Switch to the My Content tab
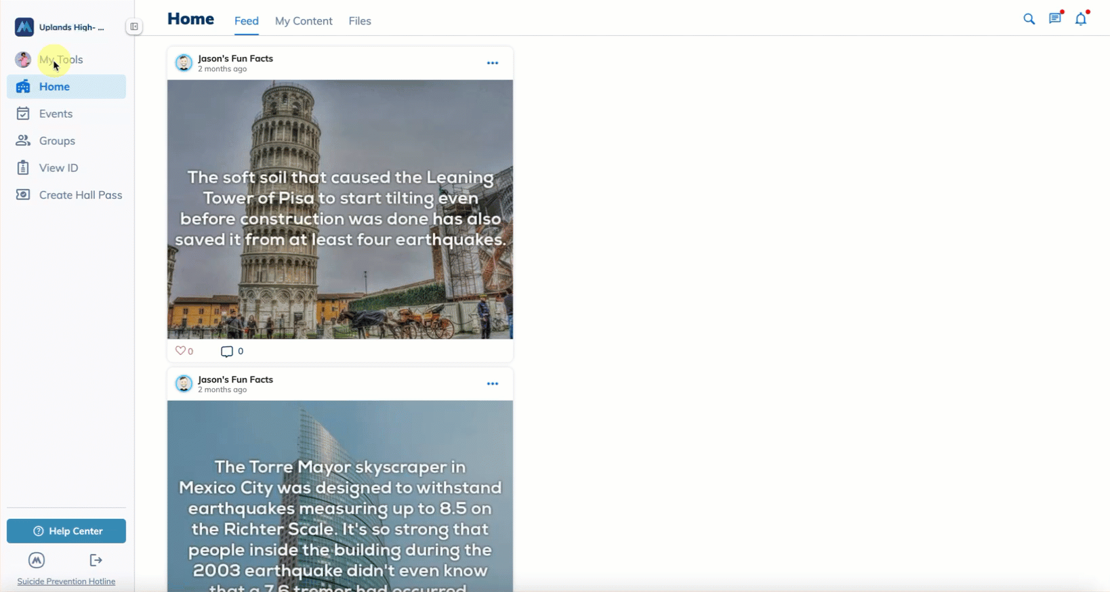Image resolution: width=1110 pixels, height=592 pixels. tap(304, 21)
